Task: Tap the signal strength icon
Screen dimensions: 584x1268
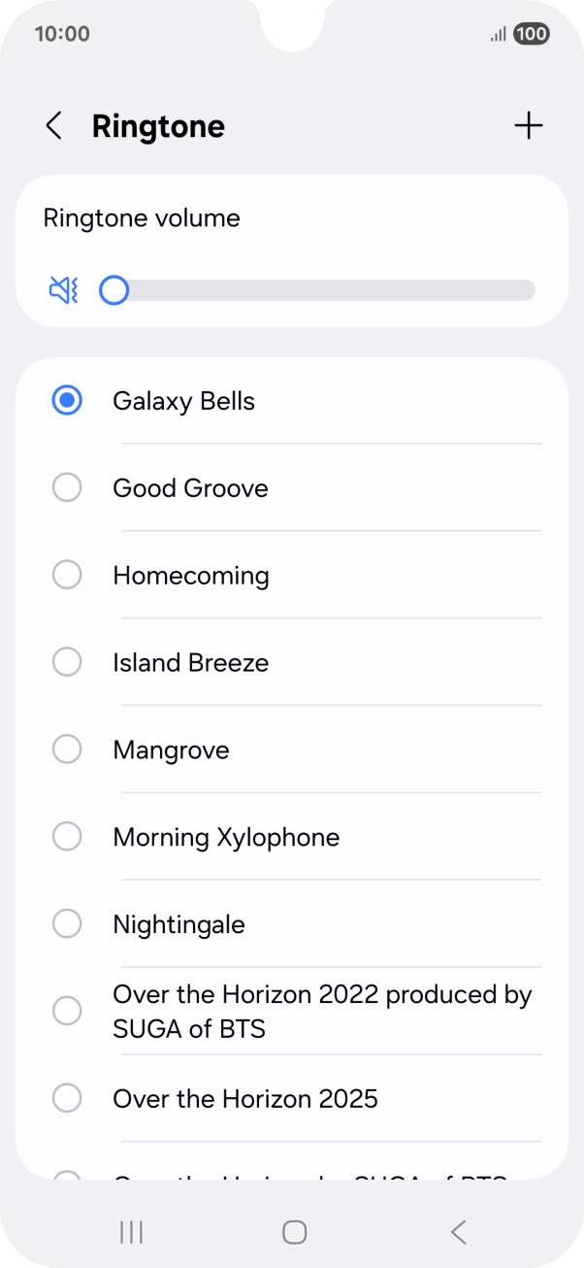Action: 497,34
